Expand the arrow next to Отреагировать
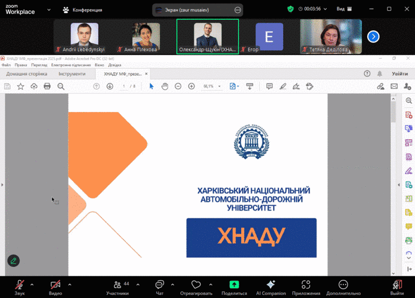Viewport: 415px width, 298px height. 211,285
